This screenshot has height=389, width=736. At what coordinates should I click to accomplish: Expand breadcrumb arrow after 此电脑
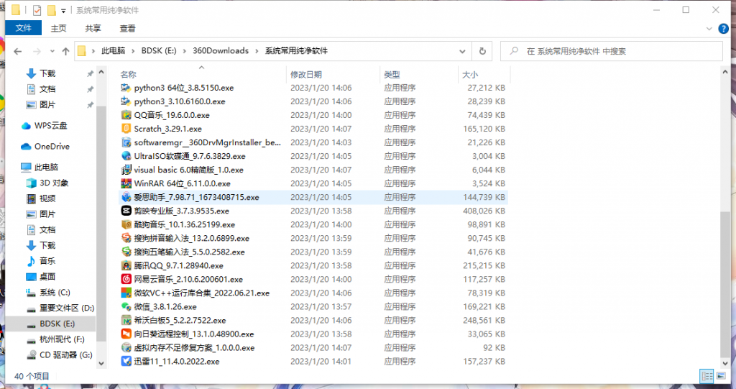pos(133,51)
